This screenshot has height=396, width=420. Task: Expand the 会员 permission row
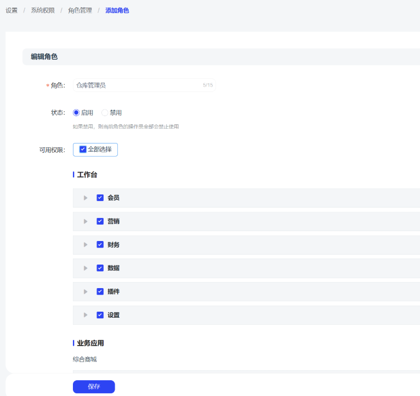click(x=86, y=198)
